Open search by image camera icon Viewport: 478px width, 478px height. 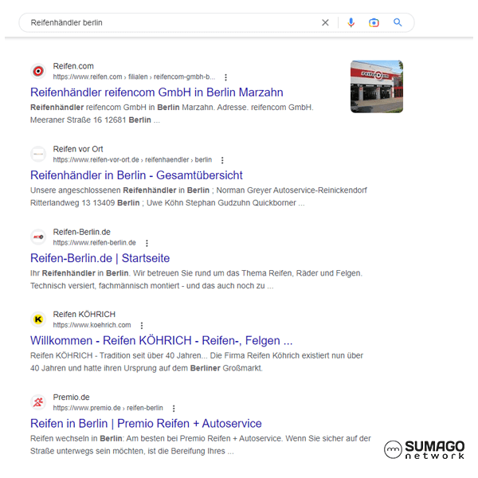374,22
